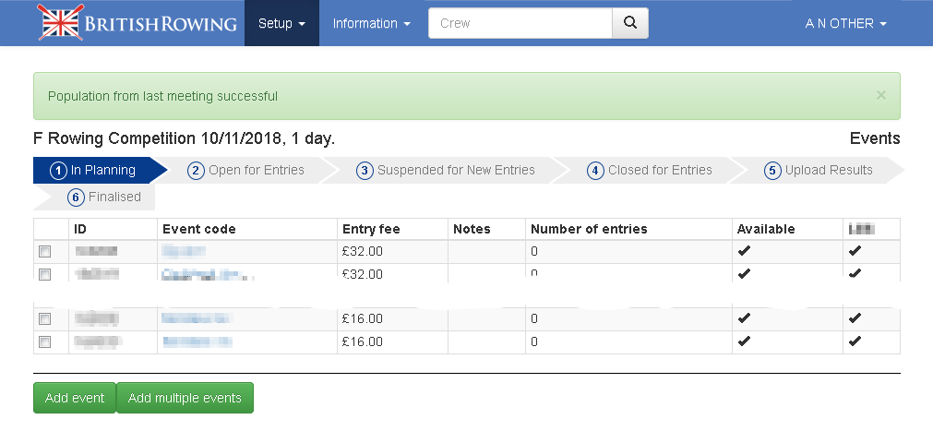
Task: Click the Add event button
Action: pyautogui.click(x=75, y=398)
